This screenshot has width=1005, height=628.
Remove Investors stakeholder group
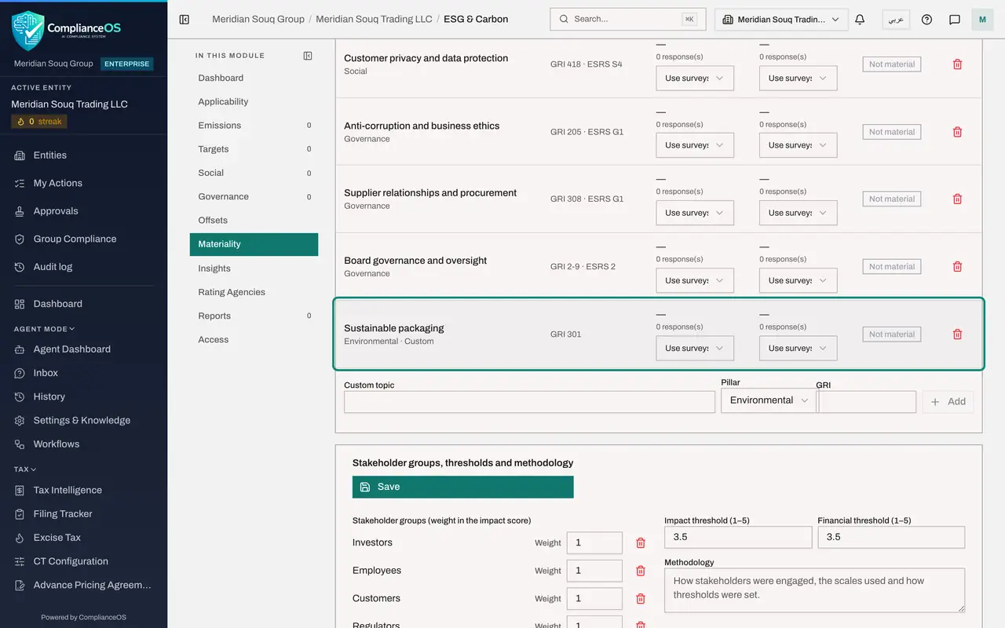coord(641,543)
